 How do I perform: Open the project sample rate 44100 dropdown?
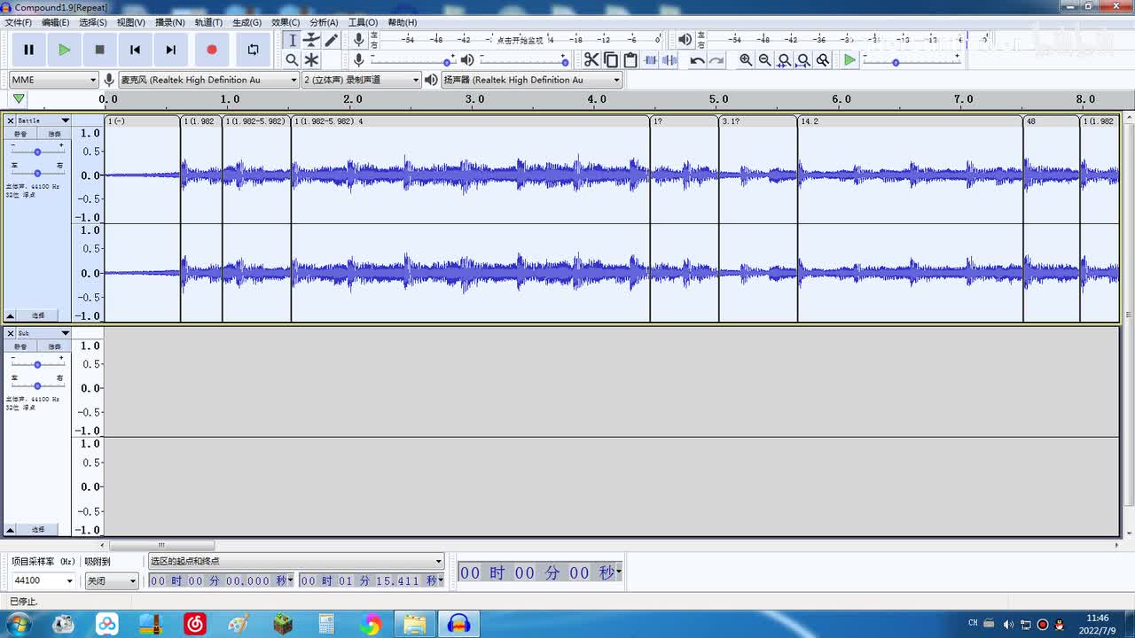click(x=43, y=580)
